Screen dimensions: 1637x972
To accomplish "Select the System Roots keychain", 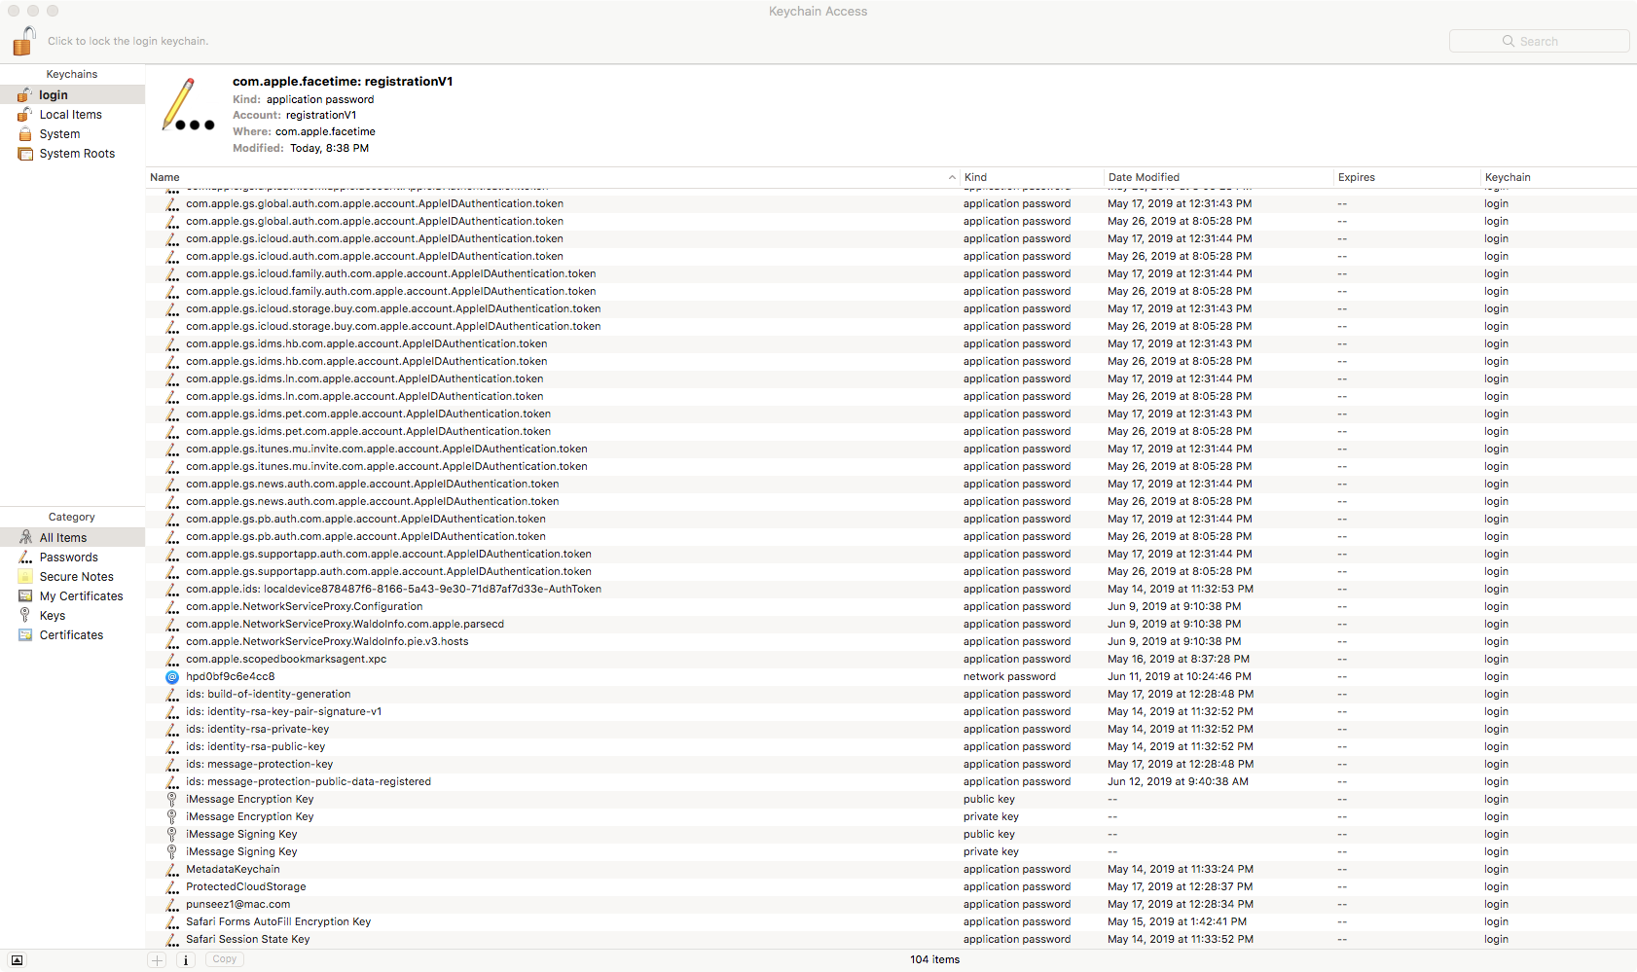I will (x=77, y=153).
